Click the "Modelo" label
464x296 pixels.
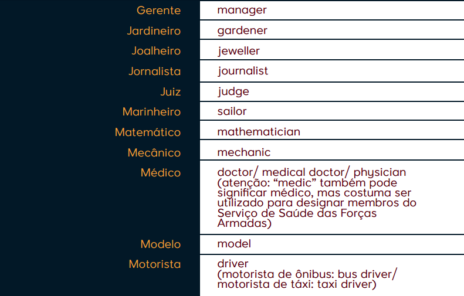(161, 244)
